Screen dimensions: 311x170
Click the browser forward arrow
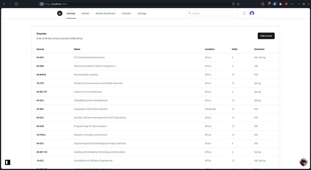click(10, 4)
